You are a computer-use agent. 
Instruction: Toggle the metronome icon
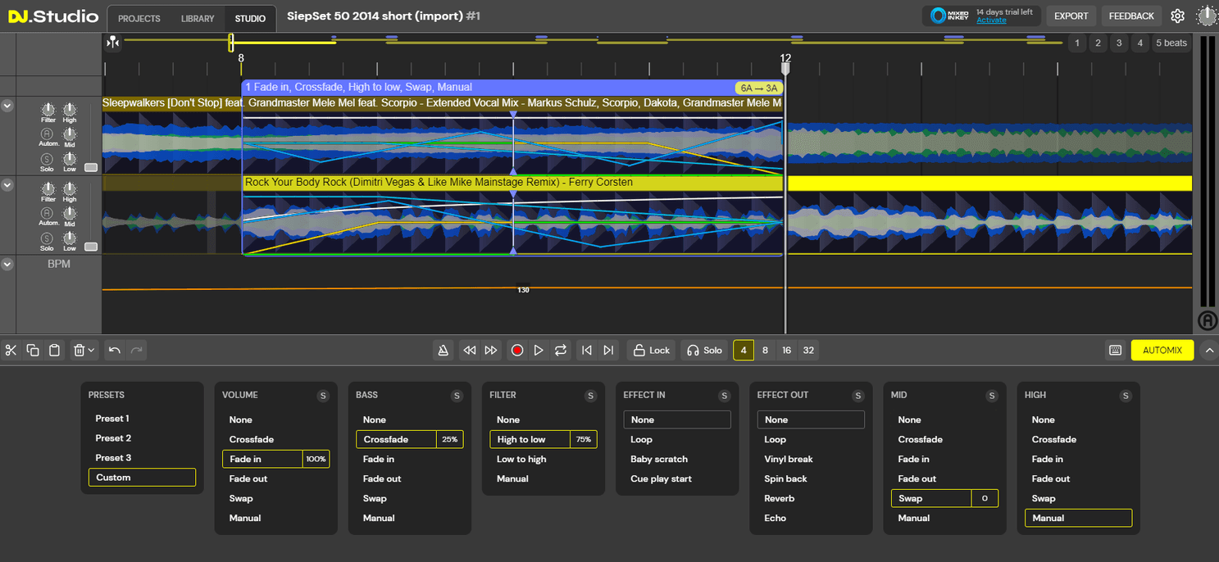click(443, 351)
